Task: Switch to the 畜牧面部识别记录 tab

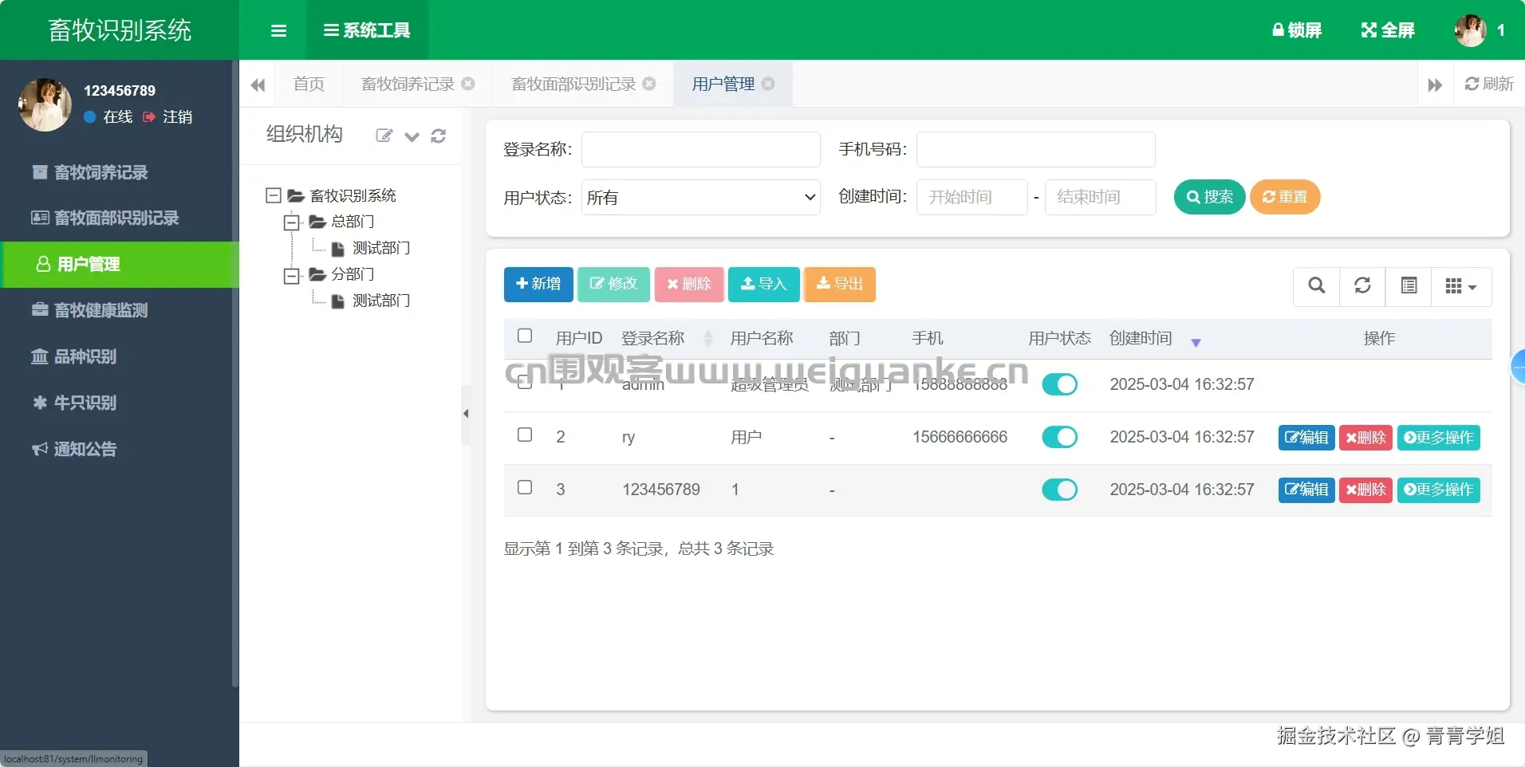Action: (x=573, y=84)
